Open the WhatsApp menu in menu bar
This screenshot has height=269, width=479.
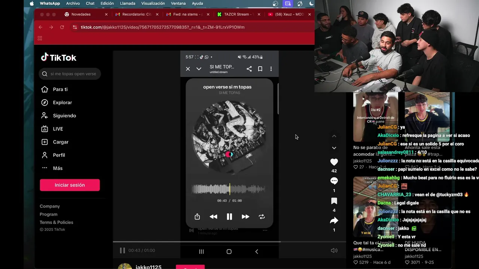tap(50, 3)
